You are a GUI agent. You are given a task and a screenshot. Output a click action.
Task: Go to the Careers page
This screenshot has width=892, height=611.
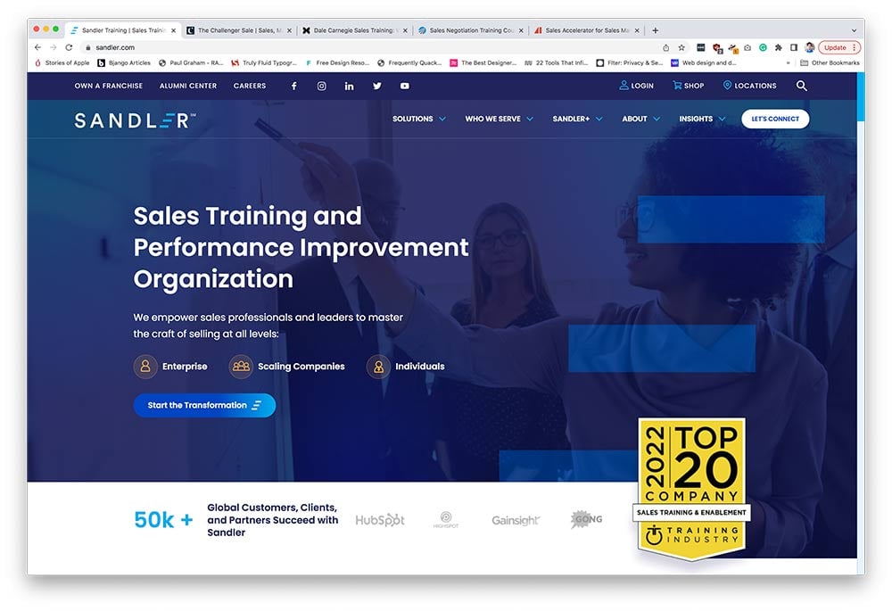point(250,86)
